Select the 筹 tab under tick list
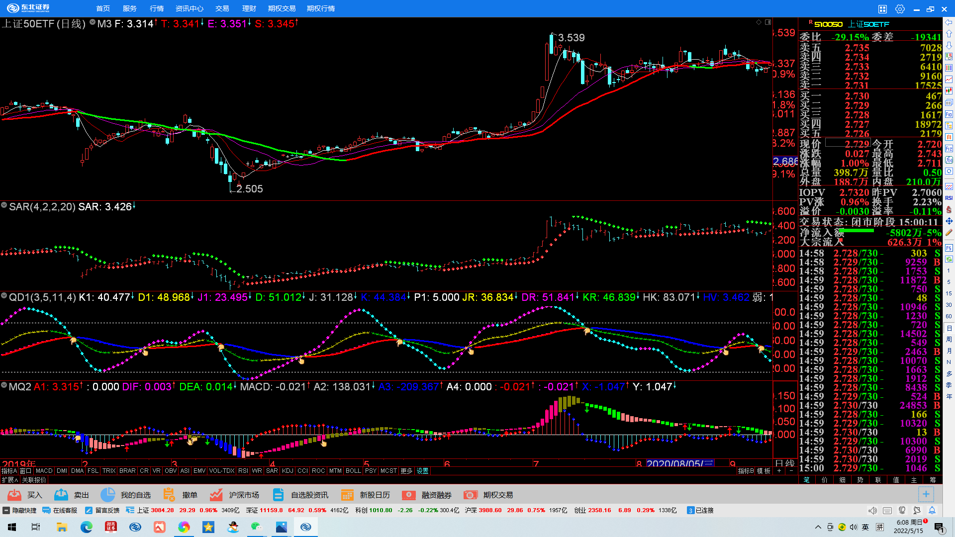Viewport: 955px width, 537px height. 932,480
